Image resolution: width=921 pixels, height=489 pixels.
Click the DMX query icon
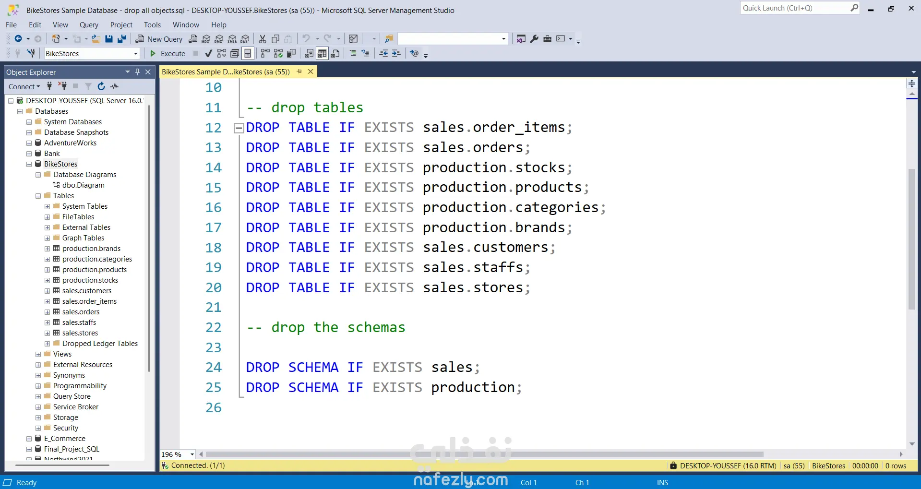(x=219, y=39)
